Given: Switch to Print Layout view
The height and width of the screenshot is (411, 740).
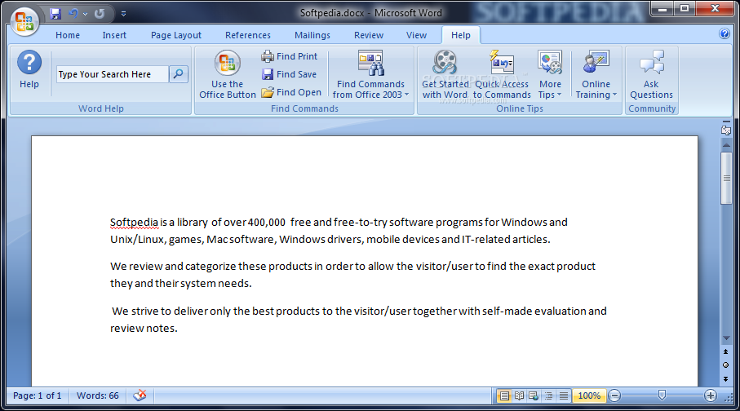Looking at the screenshot, I should point(504,396).
